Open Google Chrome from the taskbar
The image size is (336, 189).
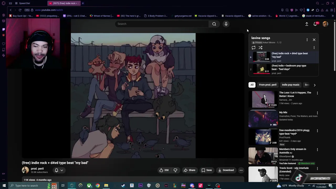[x=98, y=186]
